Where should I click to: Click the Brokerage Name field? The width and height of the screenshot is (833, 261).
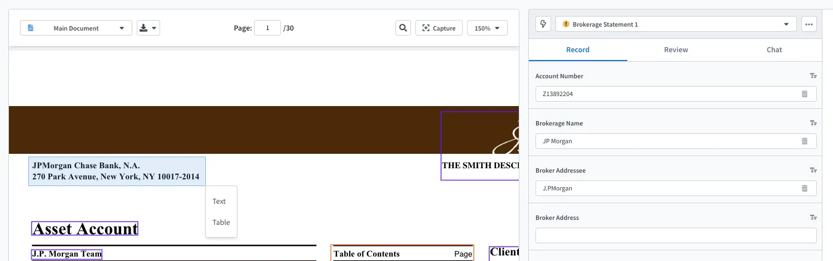pyautogui.click(x=676, y=141)
